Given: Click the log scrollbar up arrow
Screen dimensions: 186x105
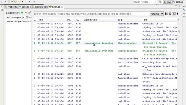Looking at the screenshot, I should (x=178, y=19).
